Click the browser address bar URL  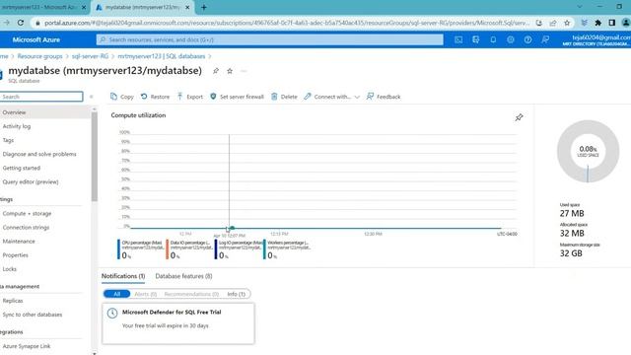pyautogui.click(x=287, y=23)
